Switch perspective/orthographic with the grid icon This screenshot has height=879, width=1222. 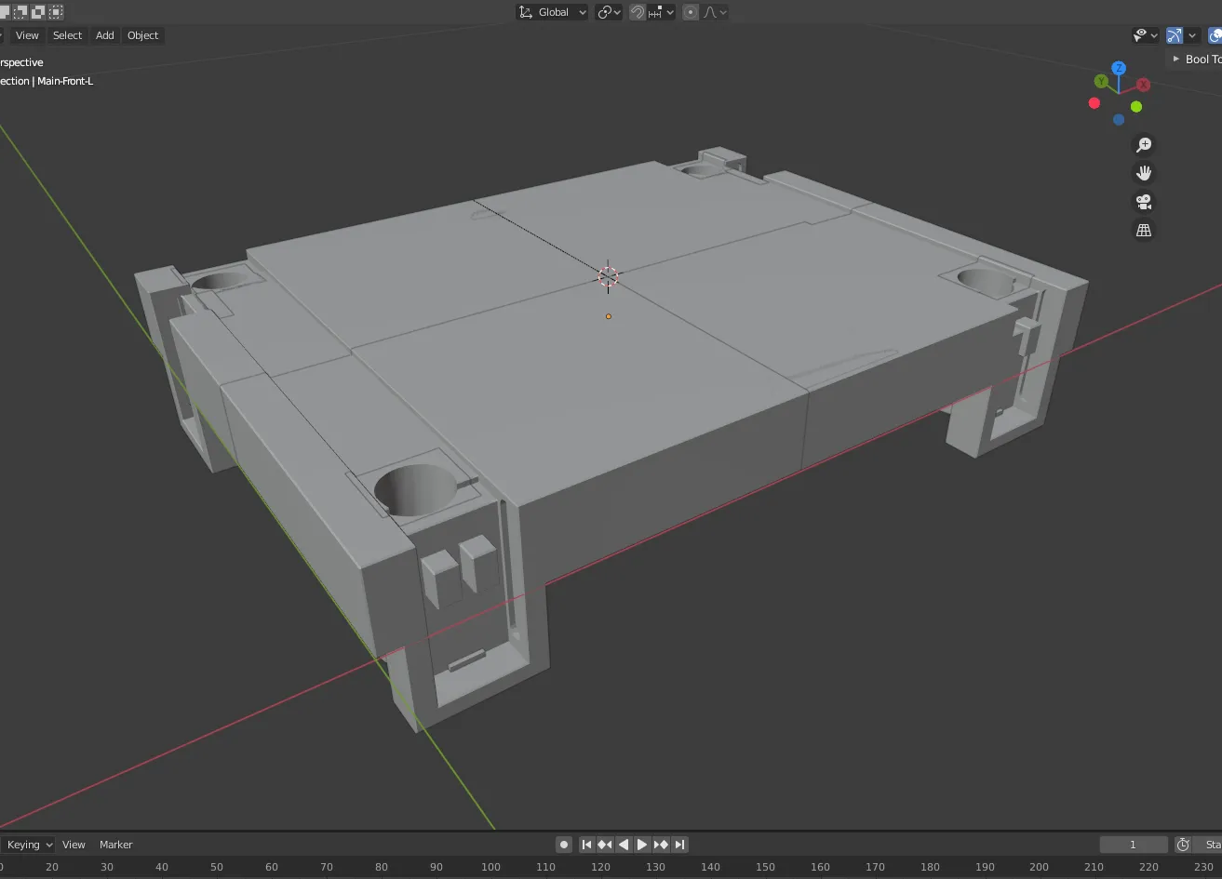[1144, 230]
